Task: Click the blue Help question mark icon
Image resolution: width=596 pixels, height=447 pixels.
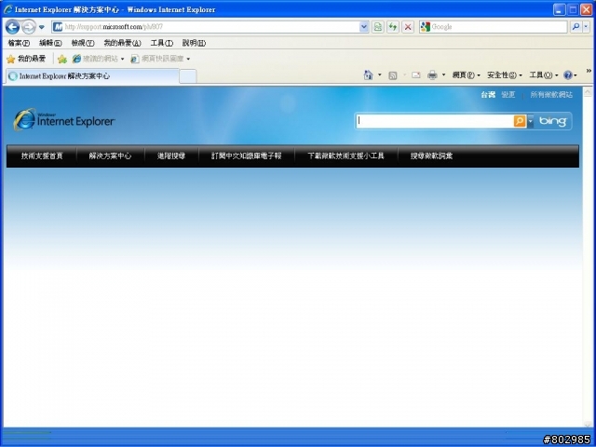Action: pos(568,75)
